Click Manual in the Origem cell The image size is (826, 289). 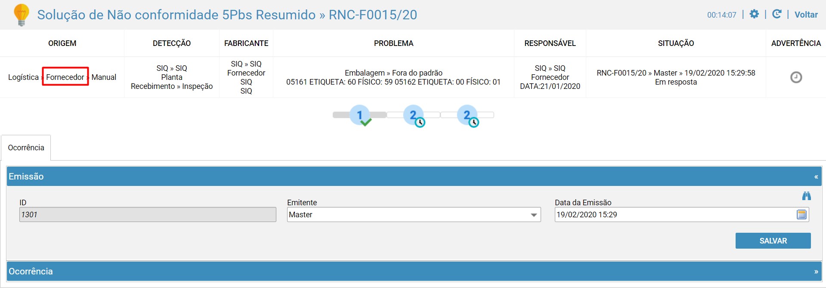point(104,77)
